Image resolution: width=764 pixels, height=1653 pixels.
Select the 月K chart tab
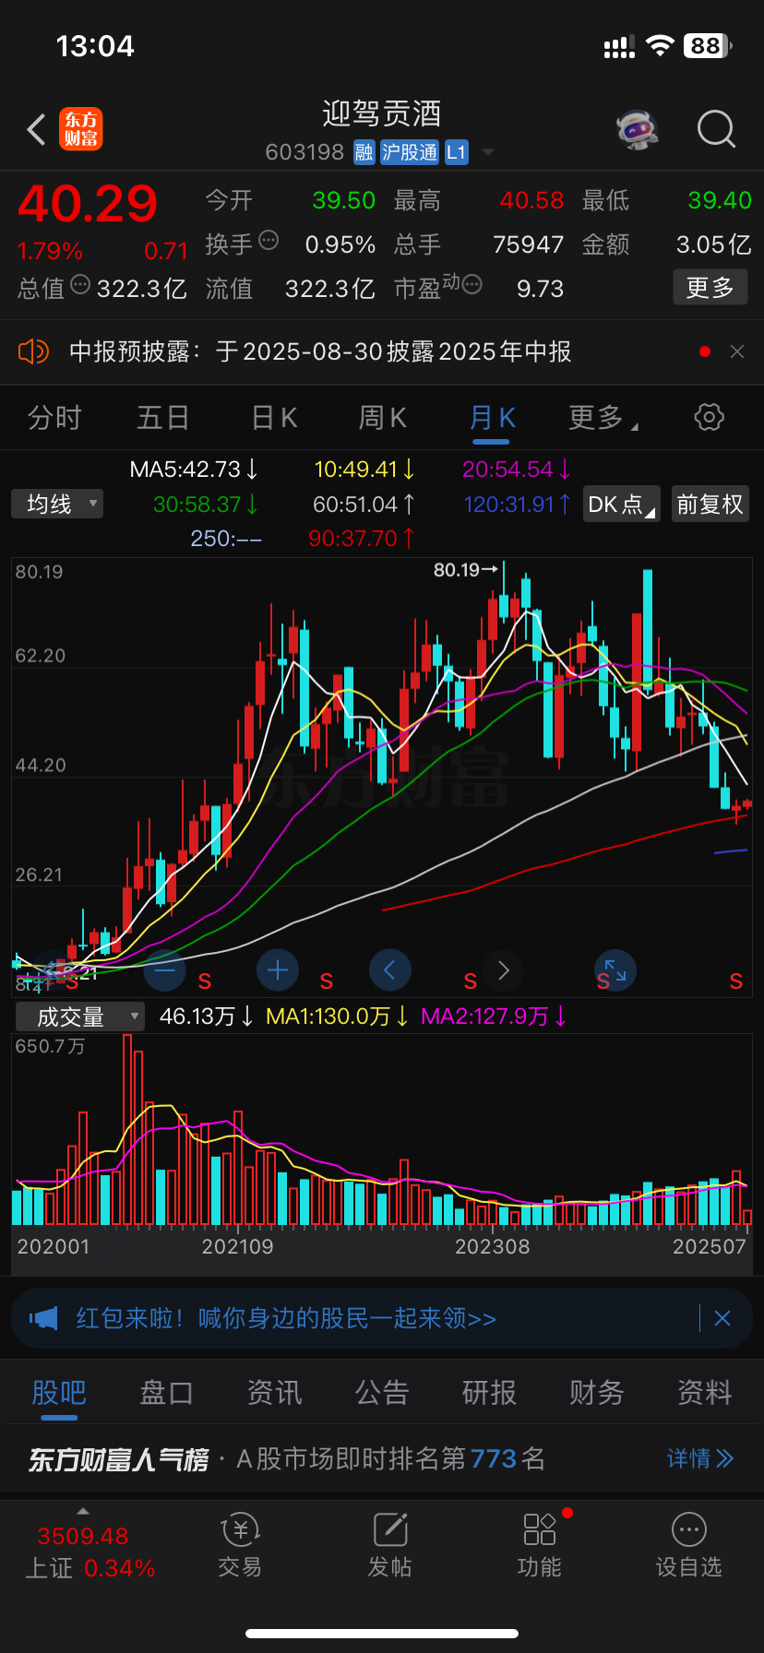pyautogui.click(x=492, y=418)
